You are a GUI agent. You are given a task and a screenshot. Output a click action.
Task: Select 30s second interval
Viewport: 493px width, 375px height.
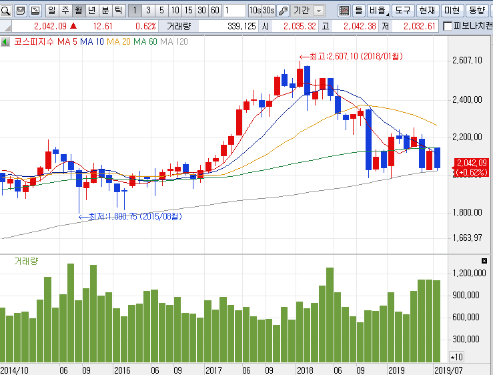pos(268,11)
